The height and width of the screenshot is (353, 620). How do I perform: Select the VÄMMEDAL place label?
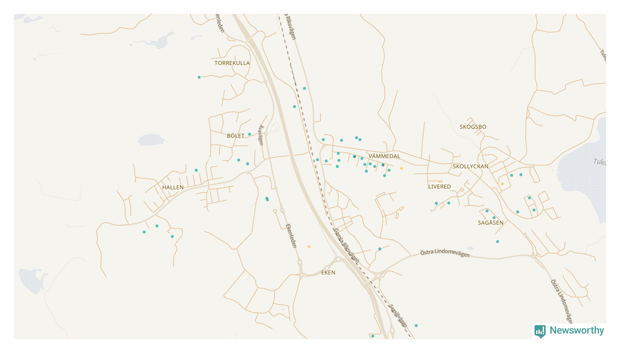click(x=384, y=156)
